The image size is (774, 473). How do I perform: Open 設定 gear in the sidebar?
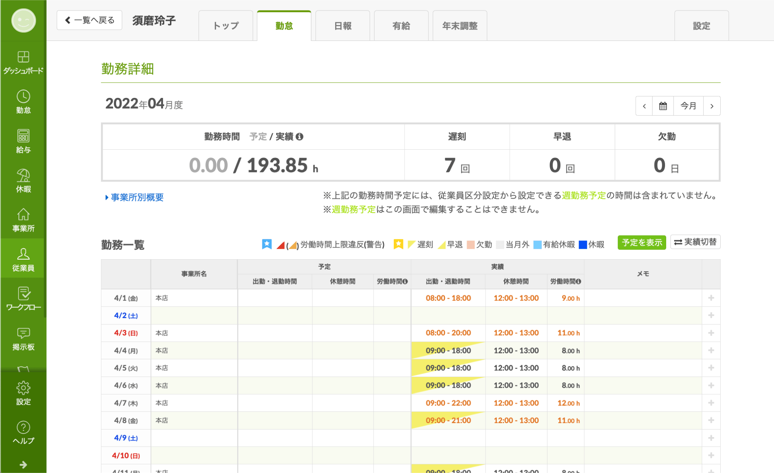click(23, 393)
